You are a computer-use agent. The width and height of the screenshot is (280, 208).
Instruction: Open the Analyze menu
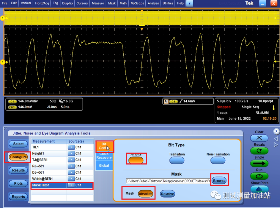point(153,3)
